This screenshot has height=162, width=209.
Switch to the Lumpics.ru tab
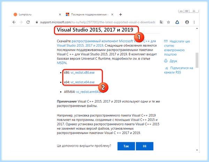pos(37,15)
